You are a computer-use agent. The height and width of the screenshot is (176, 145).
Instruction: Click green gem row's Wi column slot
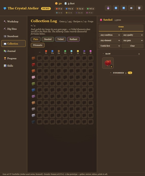(x=65, y=84)
